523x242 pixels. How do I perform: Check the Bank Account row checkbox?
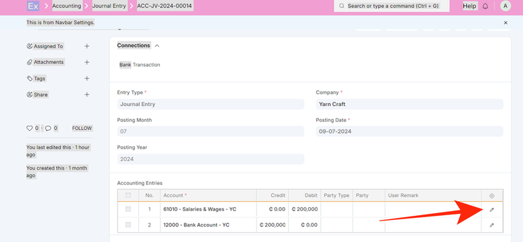point(128,225)
